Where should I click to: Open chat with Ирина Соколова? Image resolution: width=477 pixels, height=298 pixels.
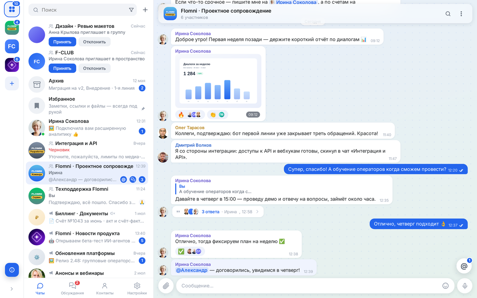coord(87,128)
